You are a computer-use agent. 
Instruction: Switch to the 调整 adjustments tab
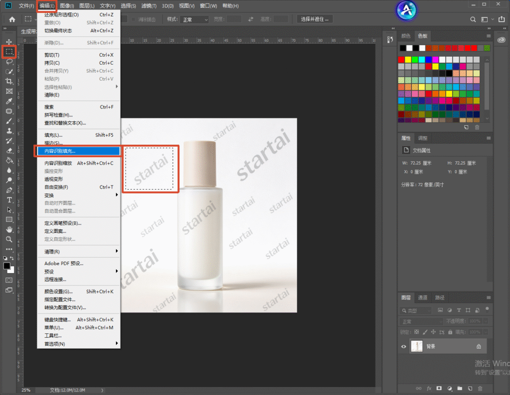coord(422,138)
